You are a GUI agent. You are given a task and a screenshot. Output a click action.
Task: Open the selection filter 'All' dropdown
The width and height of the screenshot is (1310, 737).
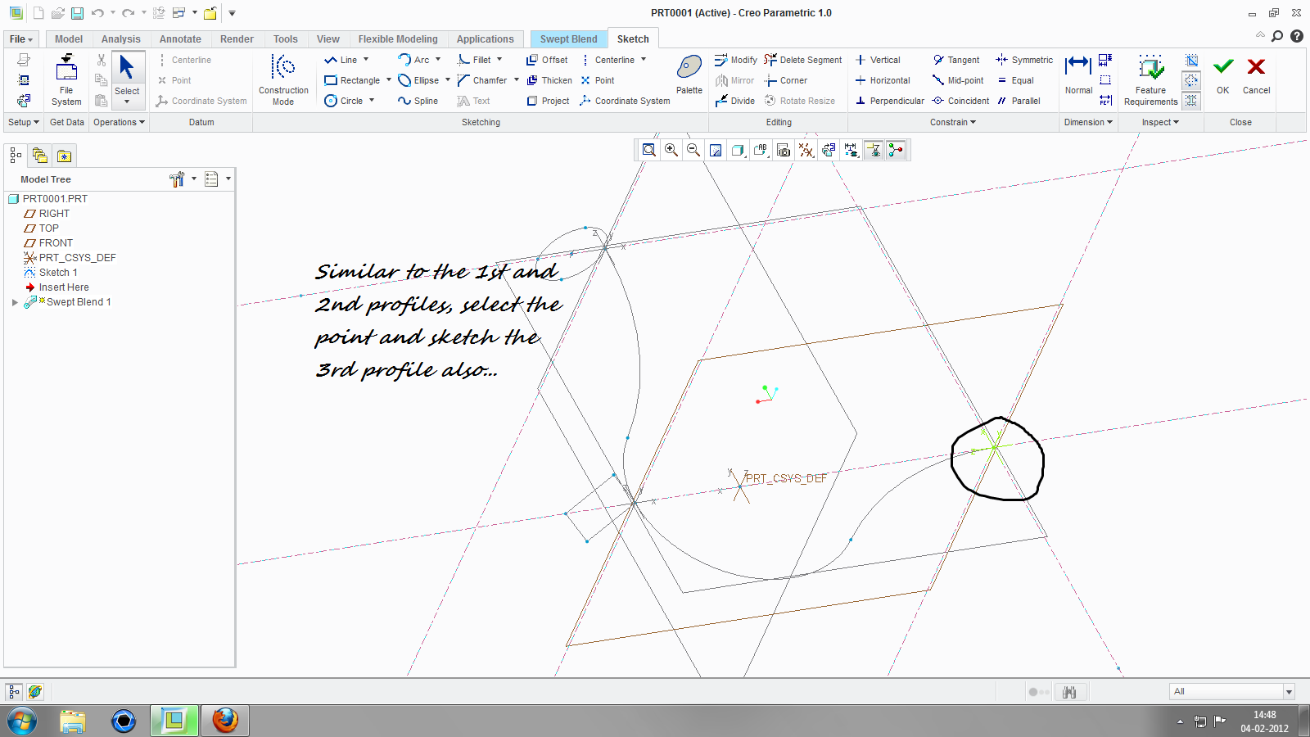pos(1289,692)
